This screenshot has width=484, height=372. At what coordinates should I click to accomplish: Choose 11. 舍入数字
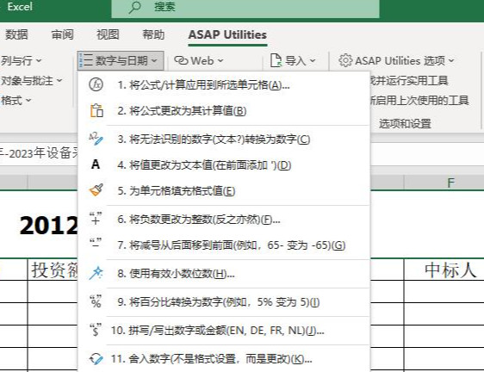(x=224, y=359)
